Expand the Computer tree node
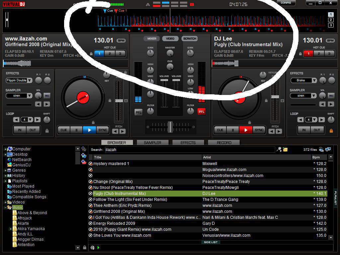 coord(5,149)
